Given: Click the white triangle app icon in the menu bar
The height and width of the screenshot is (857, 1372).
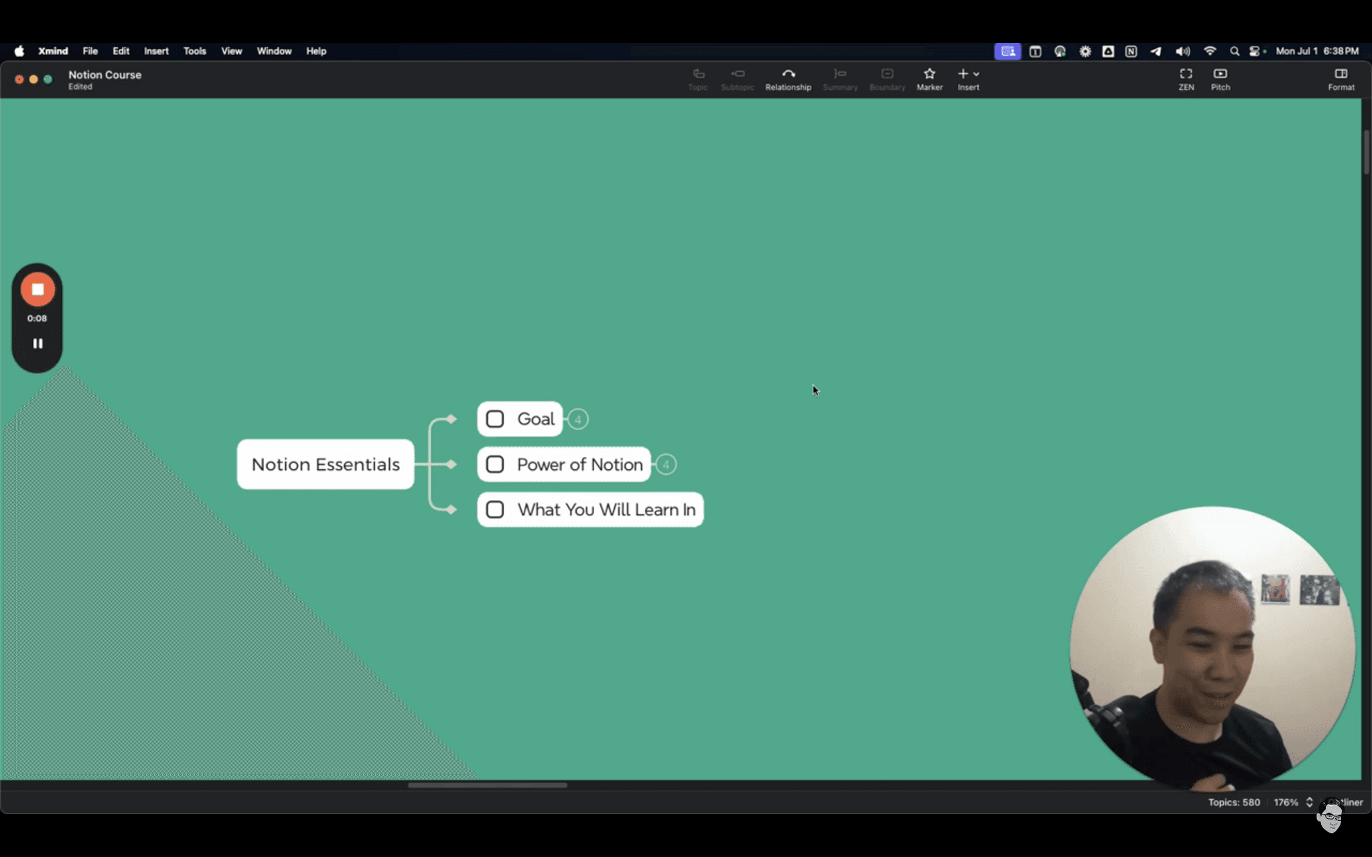Looking at the screenshot, I should (1108, 51).
